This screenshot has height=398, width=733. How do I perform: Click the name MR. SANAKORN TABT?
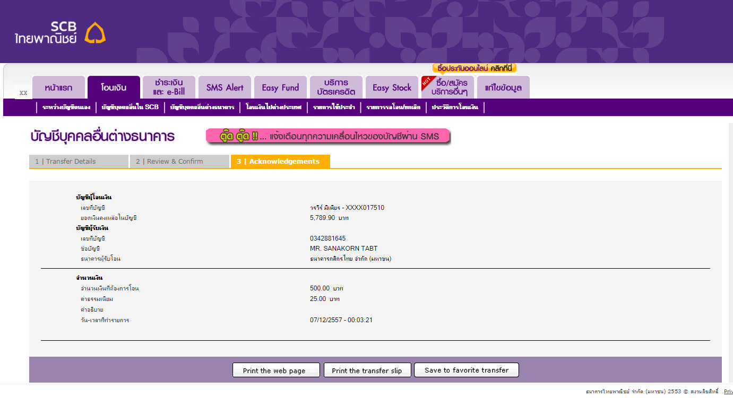pos(344,249)
